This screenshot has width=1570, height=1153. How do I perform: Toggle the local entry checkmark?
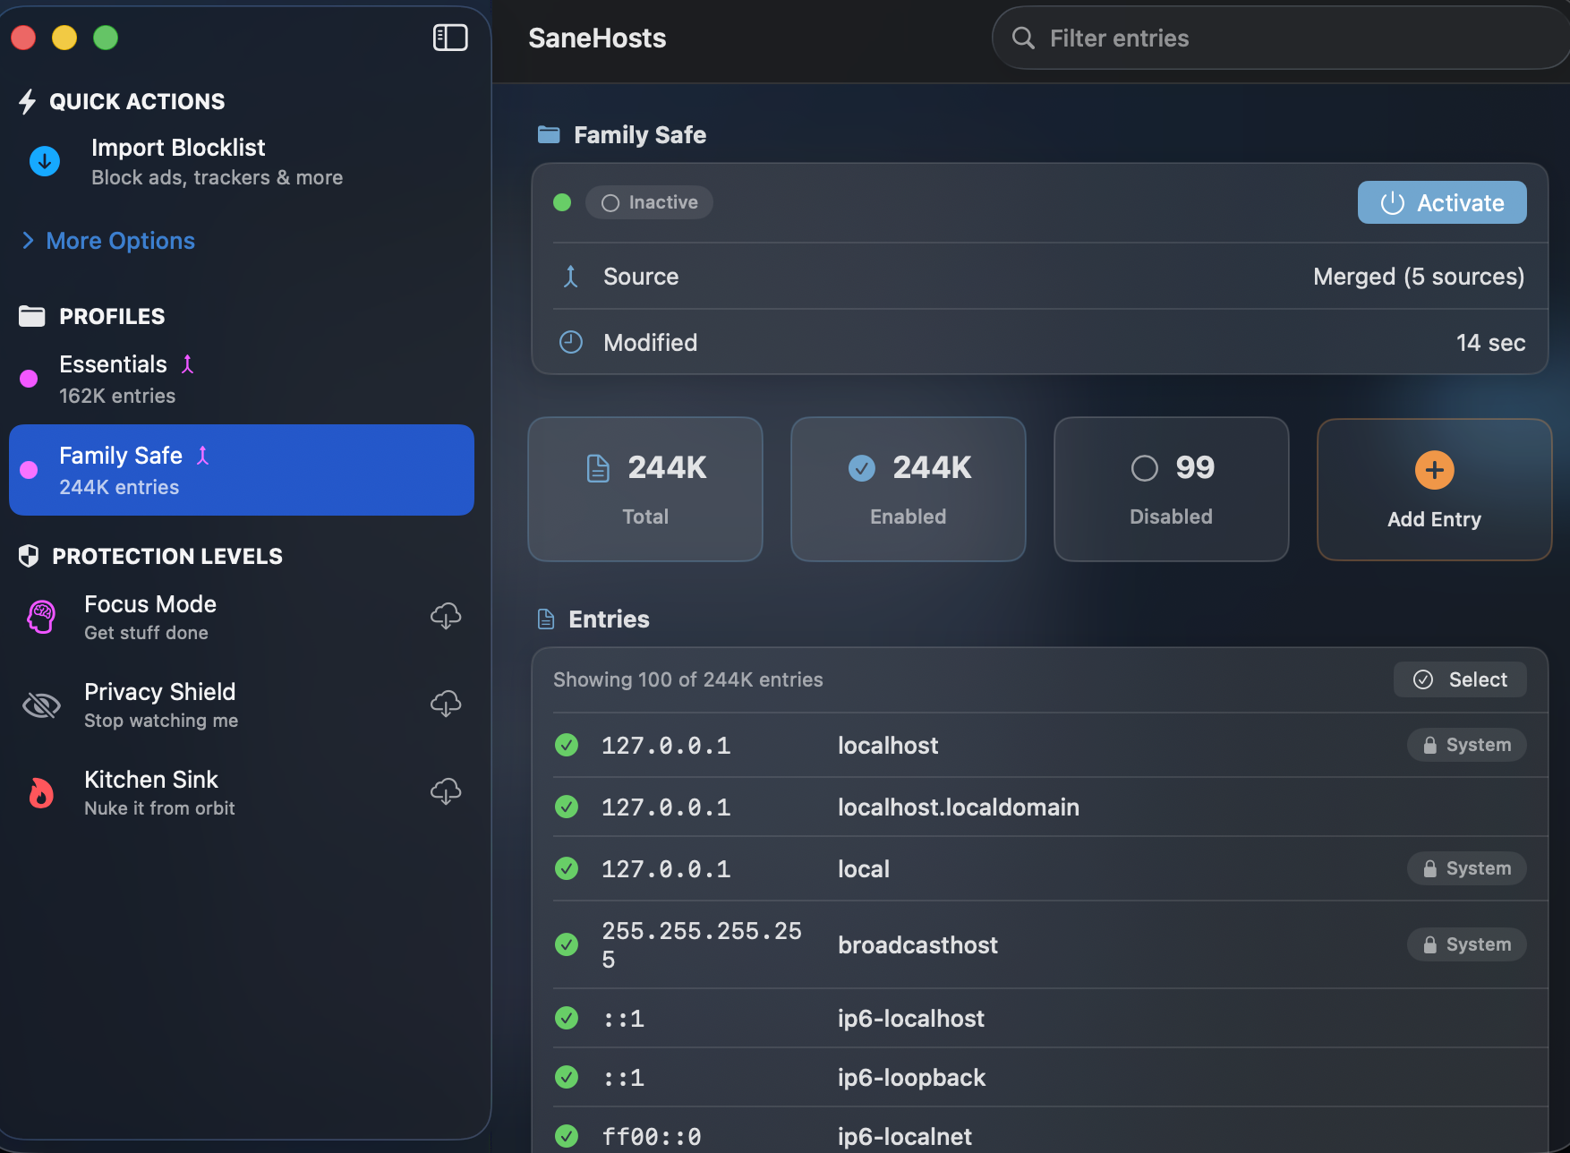567,868
